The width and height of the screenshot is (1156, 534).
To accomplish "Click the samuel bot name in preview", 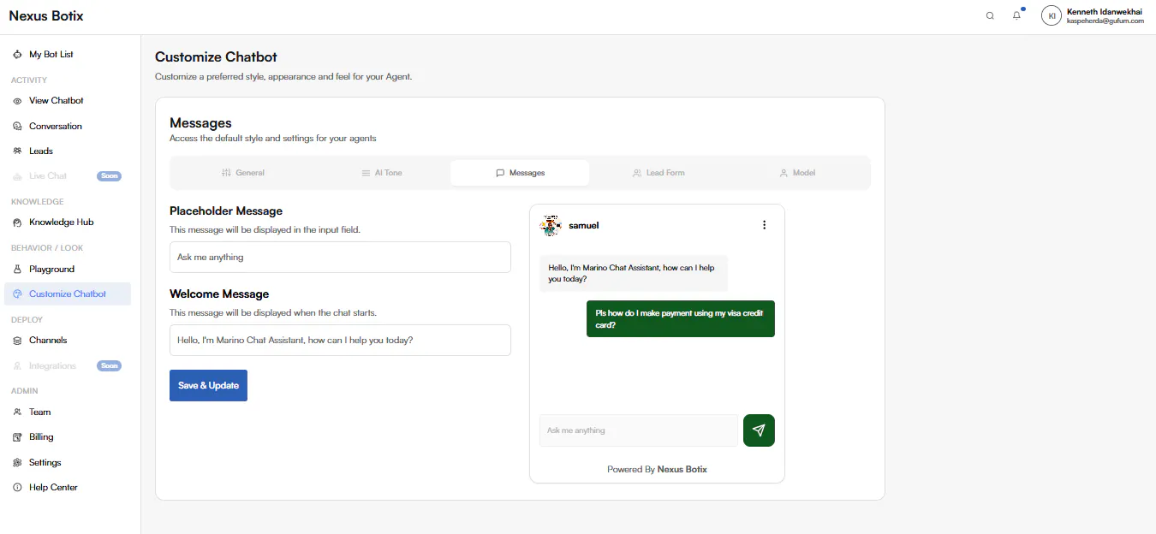I will click(583, 226).
